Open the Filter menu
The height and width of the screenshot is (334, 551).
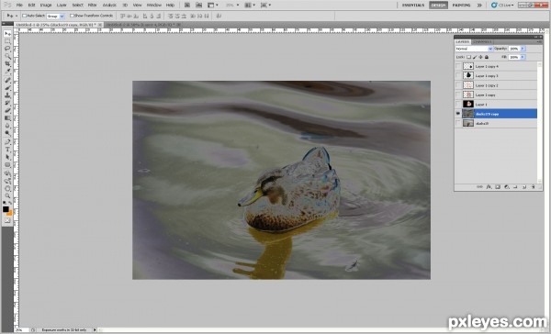[x=92, y=5]
